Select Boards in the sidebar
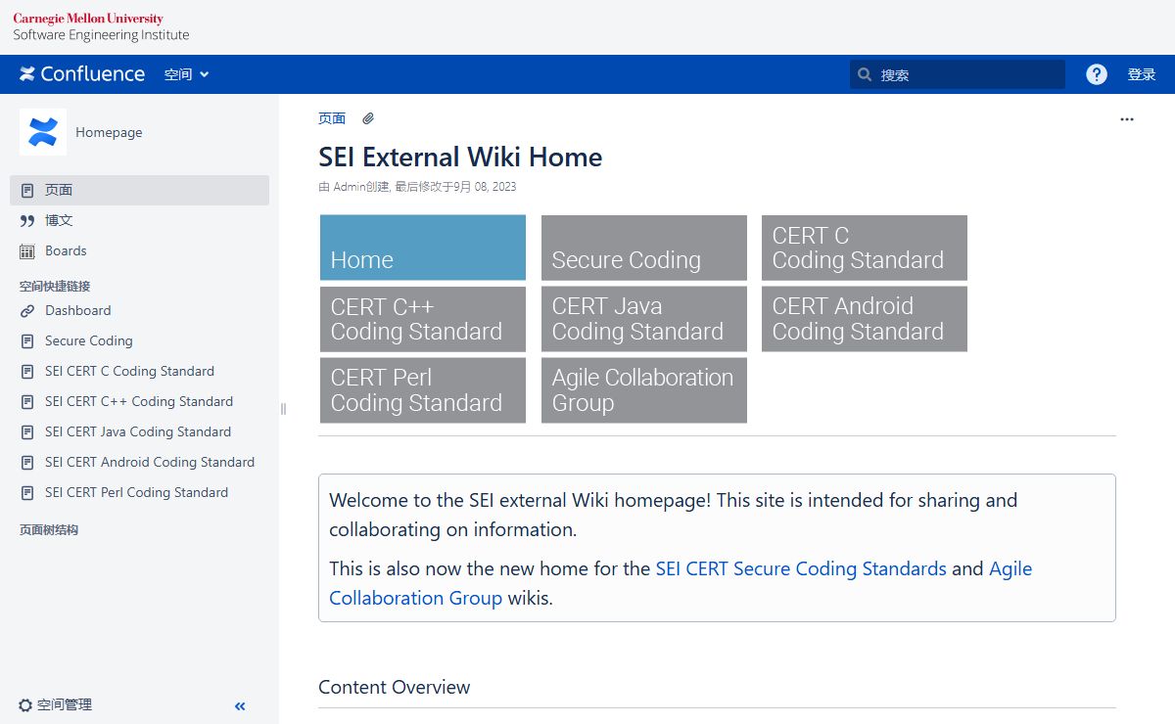This screenshot has width=1175, height=724. point(139,250)
